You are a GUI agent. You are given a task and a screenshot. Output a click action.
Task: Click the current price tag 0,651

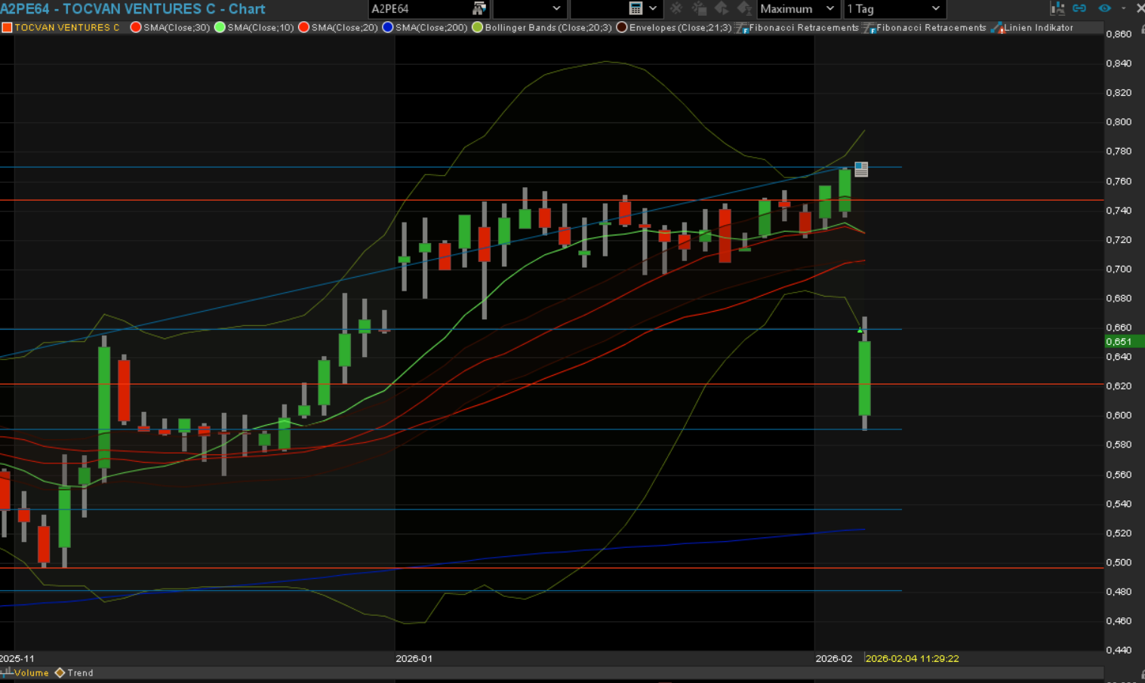(1124, 342)
